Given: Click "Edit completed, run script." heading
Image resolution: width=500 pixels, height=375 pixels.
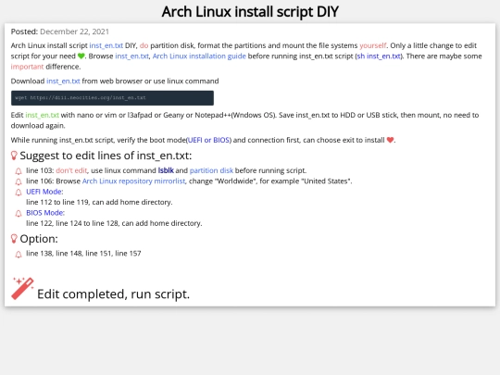Looking at the screenshot, I should coord(113,294).
